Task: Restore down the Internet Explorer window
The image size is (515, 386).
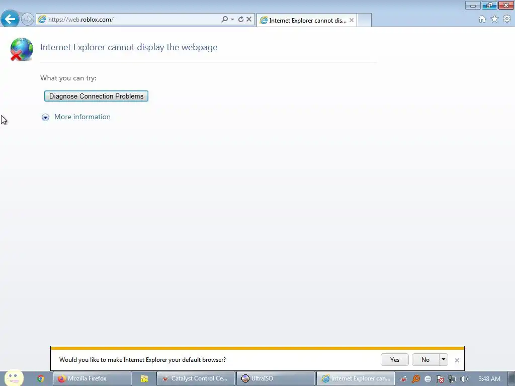Action: click(x=489, y=5)
